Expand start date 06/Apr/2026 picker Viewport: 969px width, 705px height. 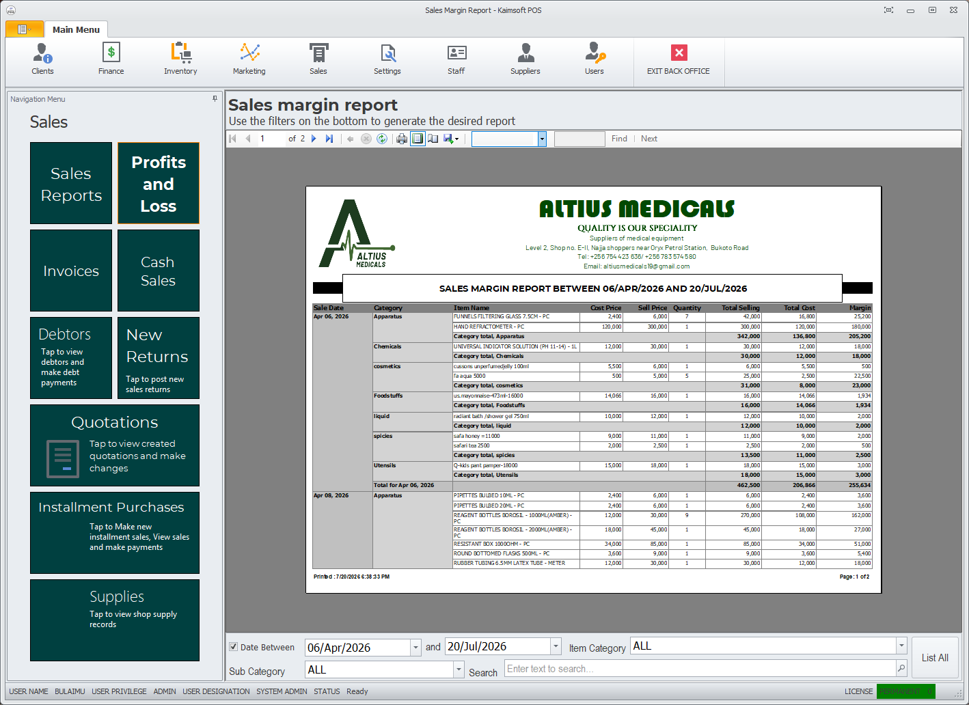[x=415, y=648]
